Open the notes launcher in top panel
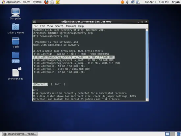Screen dimensions: 181x136 coord(58,2)
